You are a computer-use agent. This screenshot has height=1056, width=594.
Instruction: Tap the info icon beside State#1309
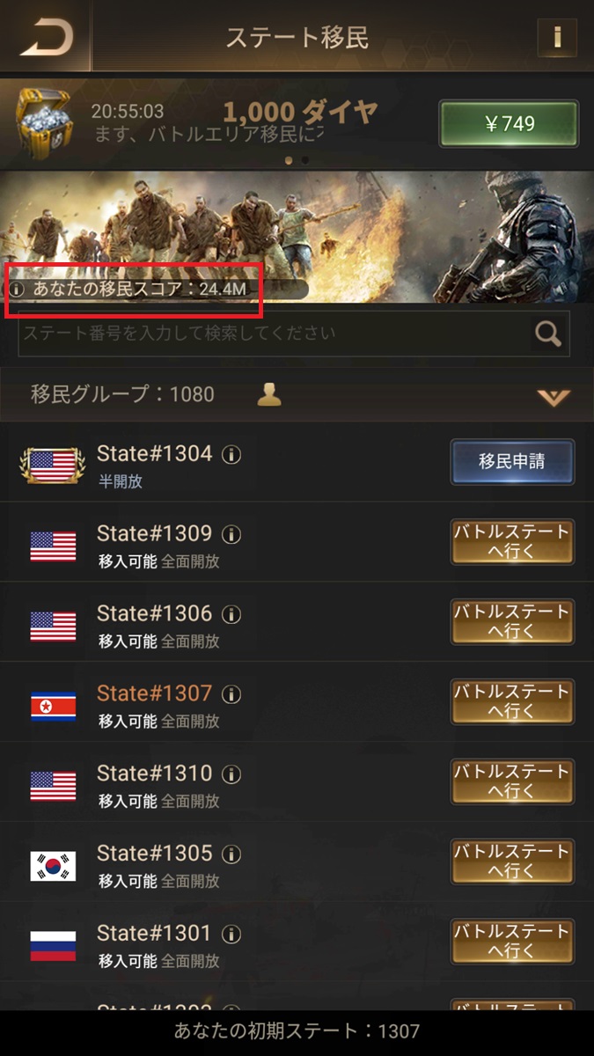231,534
